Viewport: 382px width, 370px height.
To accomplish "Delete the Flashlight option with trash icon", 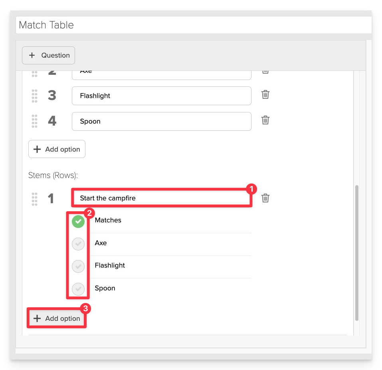I will [265, 94].
